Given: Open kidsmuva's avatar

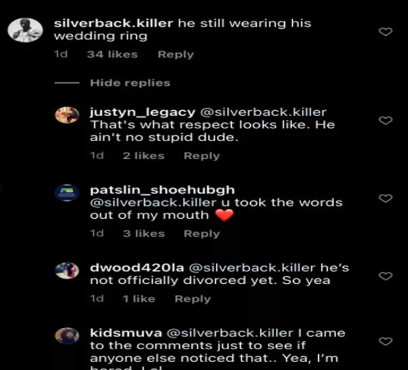Looking at the screenshot, I should tap(67, 336).
